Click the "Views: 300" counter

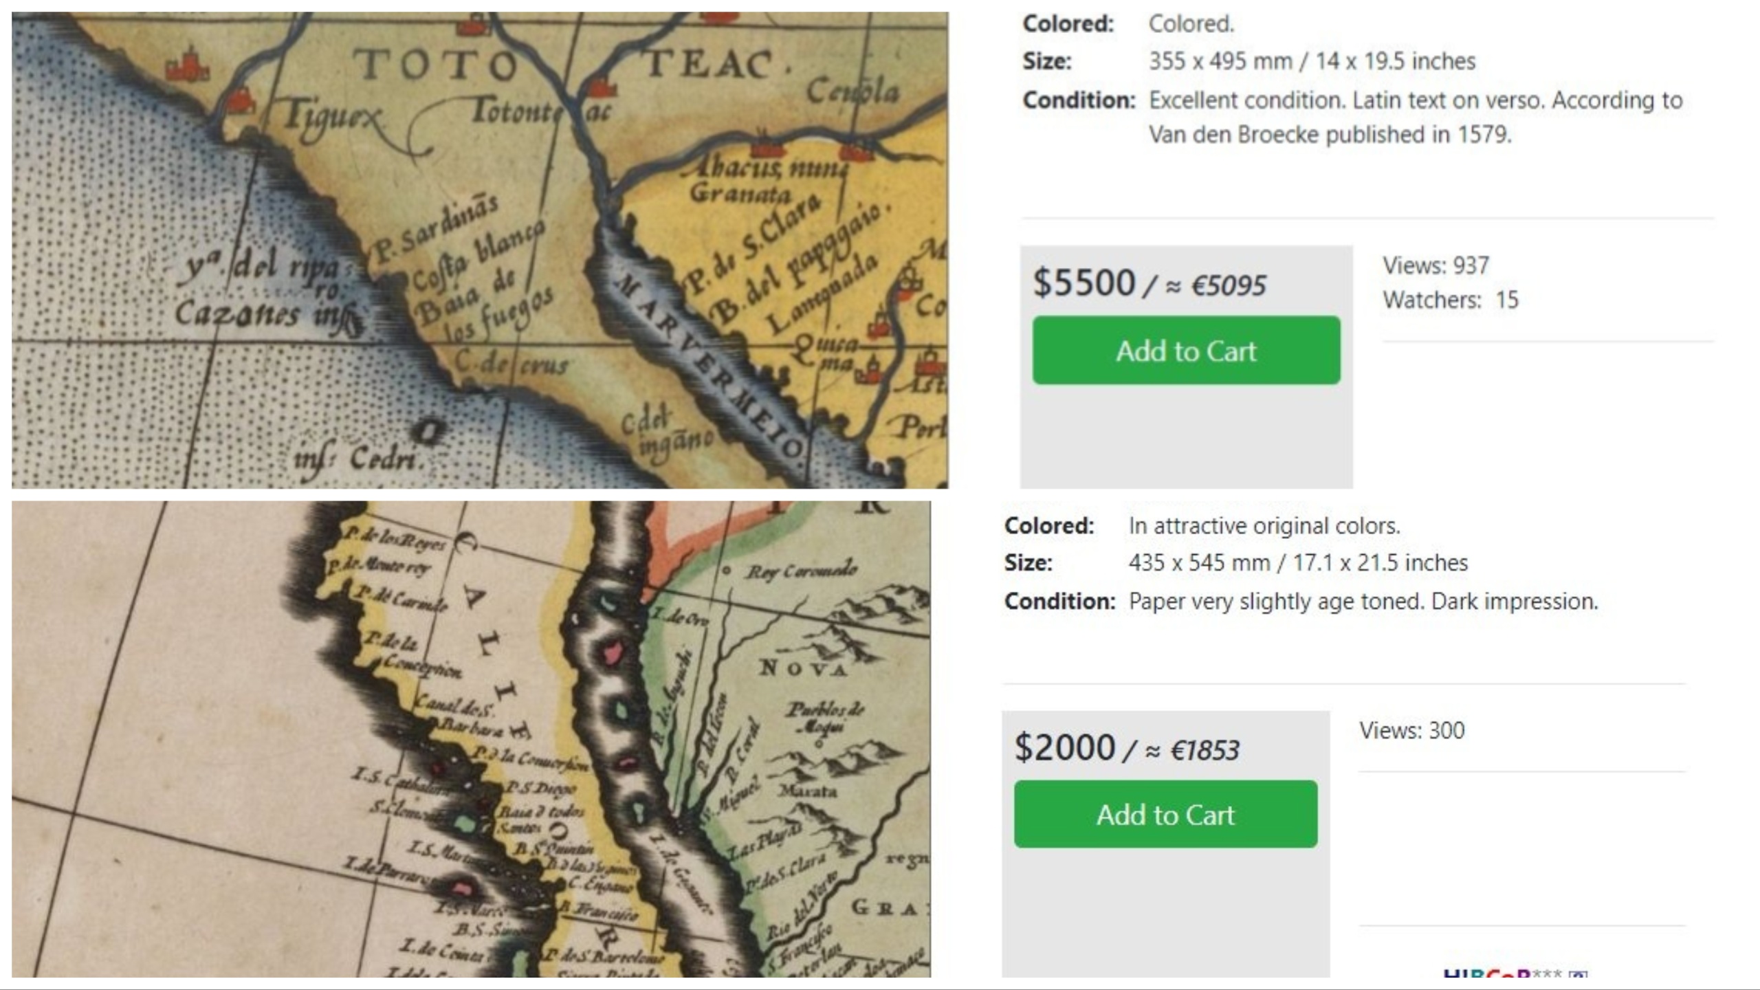(1412, 730)
